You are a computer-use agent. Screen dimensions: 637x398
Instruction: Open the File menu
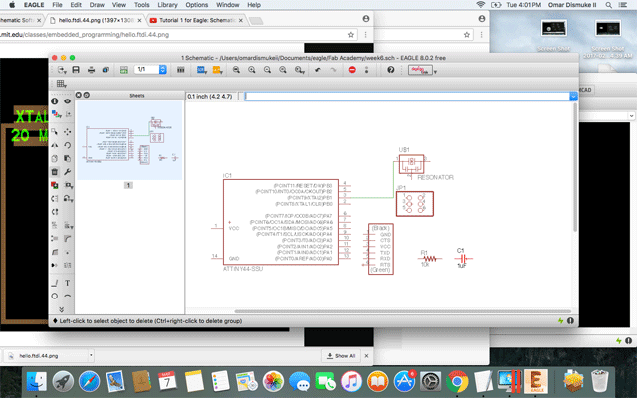tap(57, 5)
